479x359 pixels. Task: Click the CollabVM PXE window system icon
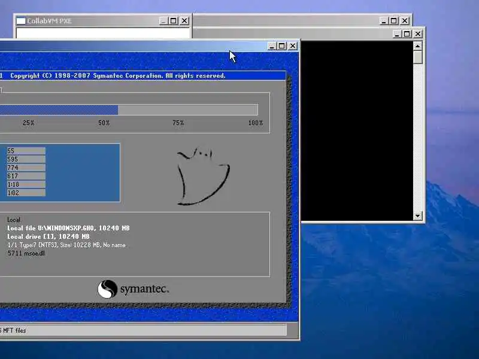tap(21, 21)
